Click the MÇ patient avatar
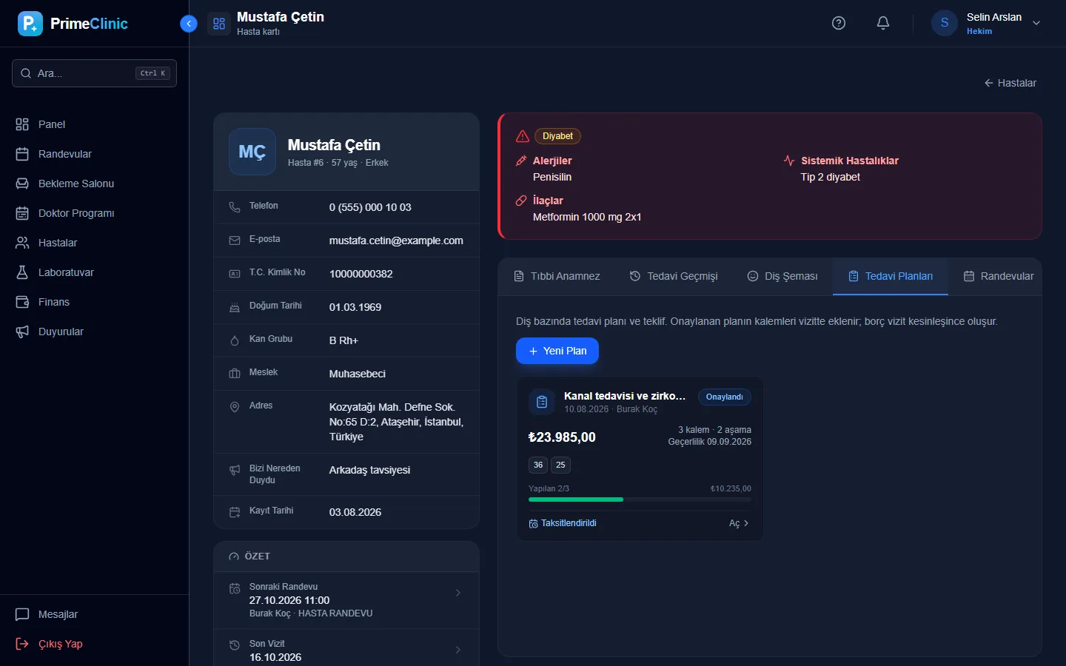 point(252,152)
